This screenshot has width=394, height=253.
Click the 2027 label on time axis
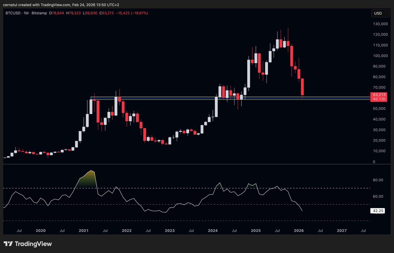tap(342, 231)
